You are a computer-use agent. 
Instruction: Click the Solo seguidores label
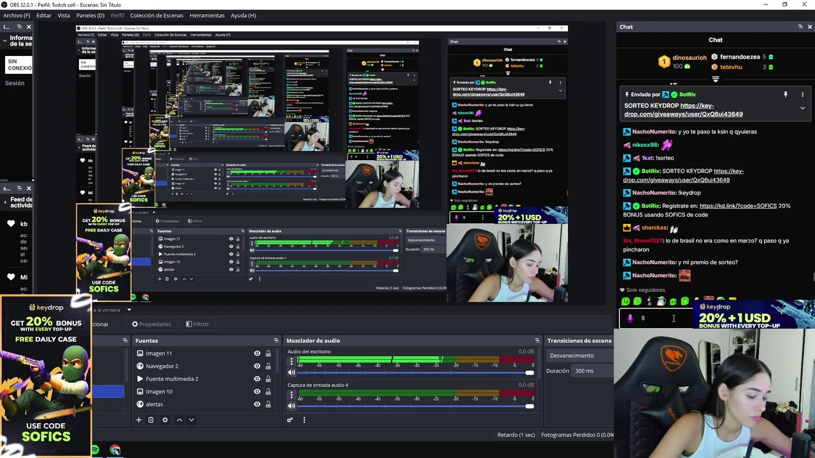tap(646, 290)
